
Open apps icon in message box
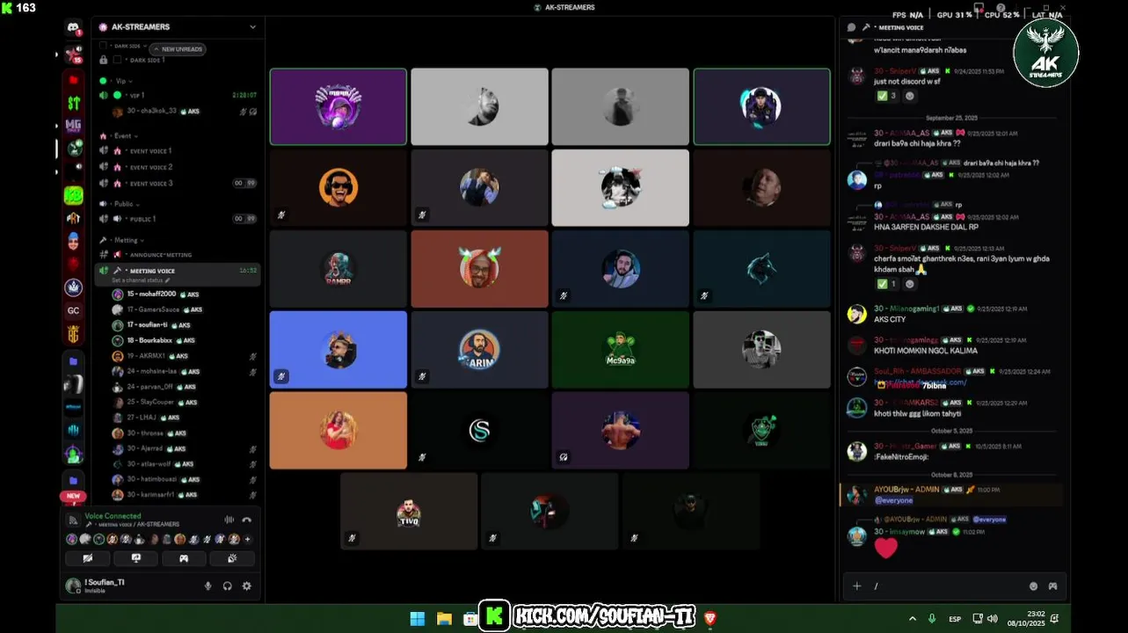(x=1052, y=586)
